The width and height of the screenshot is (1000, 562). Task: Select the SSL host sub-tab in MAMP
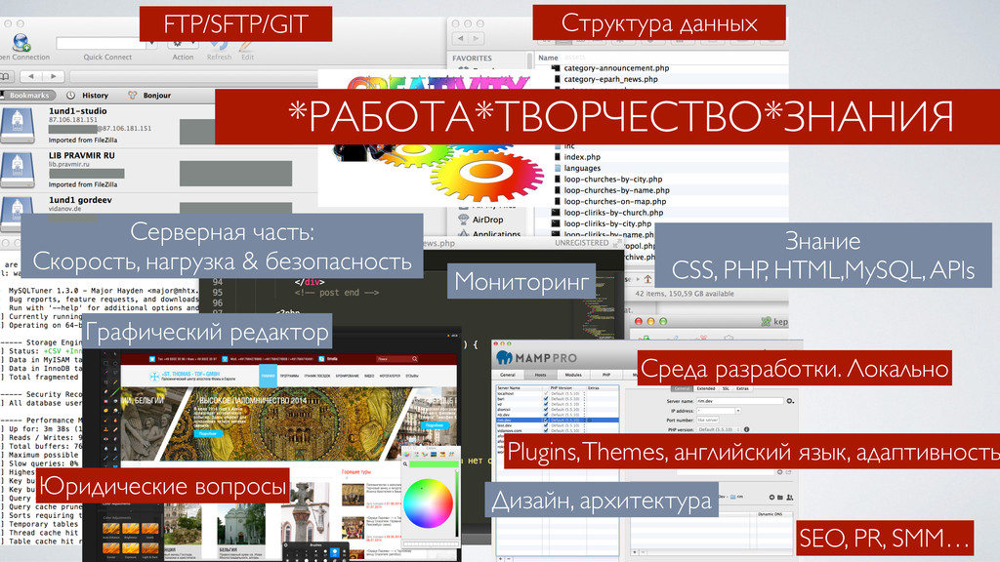pos(726,388)
